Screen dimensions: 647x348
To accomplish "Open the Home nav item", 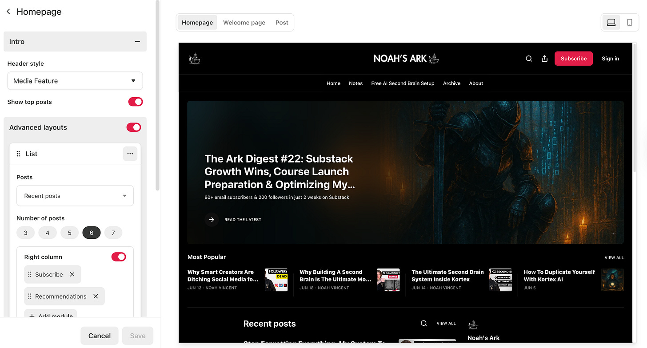I will pos(333,83).
